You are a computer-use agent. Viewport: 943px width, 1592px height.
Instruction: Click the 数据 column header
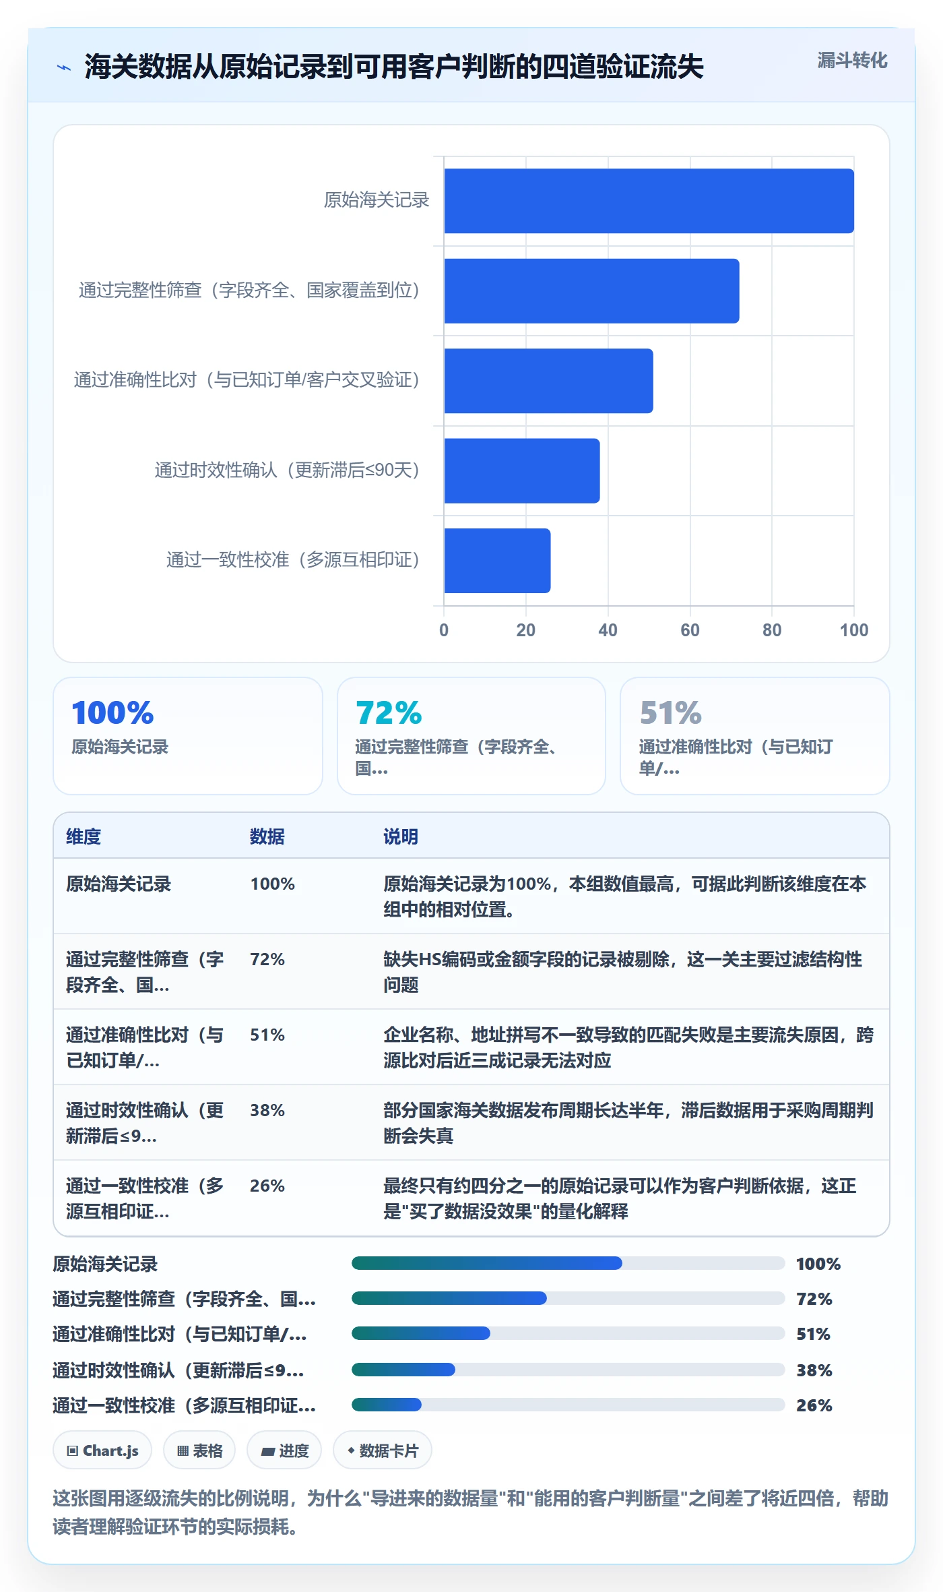(x=267, y=836)
